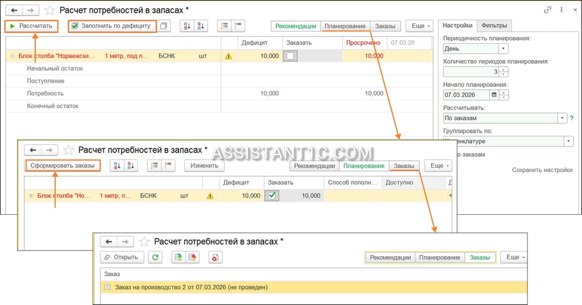Tick the Заказать checkbox in the Блок столба "Норвежски… row
The height and width of the screenshot is (305, 582).
[x=290, y=56]
